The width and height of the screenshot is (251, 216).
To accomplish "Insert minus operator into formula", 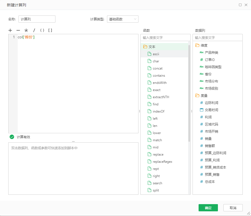I will 18,30.
